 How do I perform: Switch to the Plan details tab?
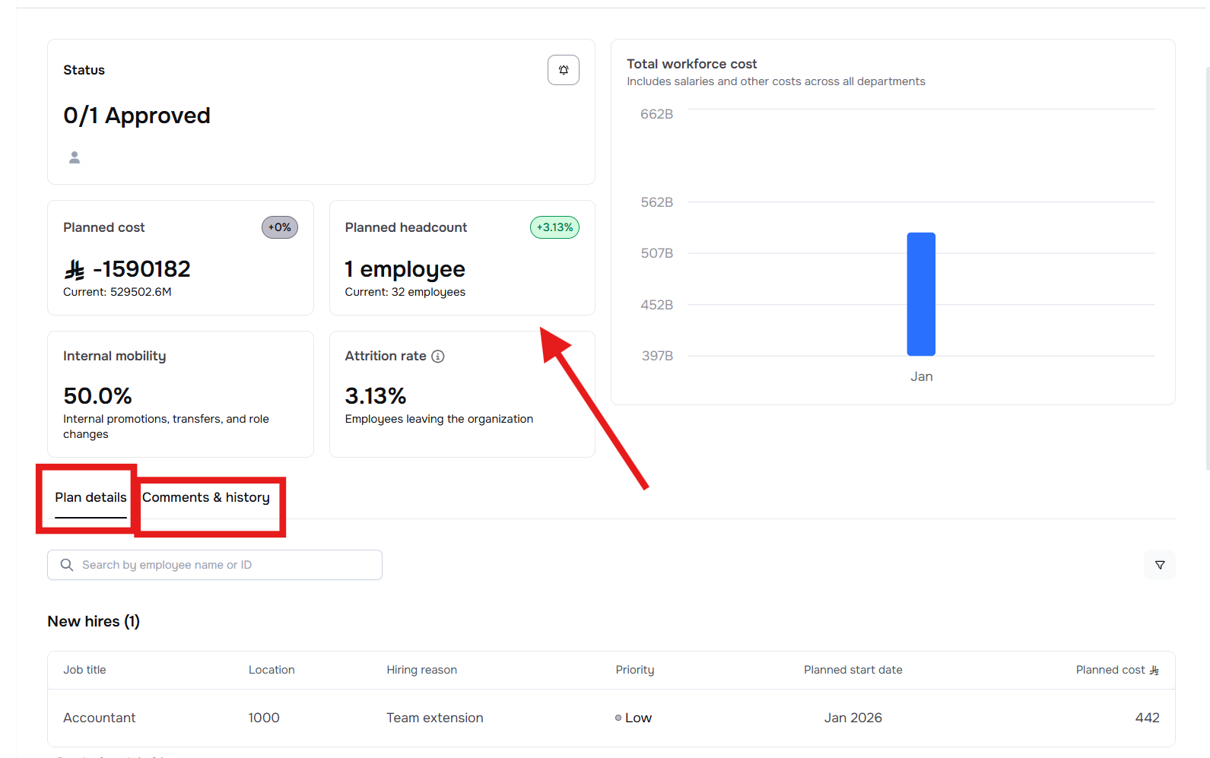coord(91,497)
